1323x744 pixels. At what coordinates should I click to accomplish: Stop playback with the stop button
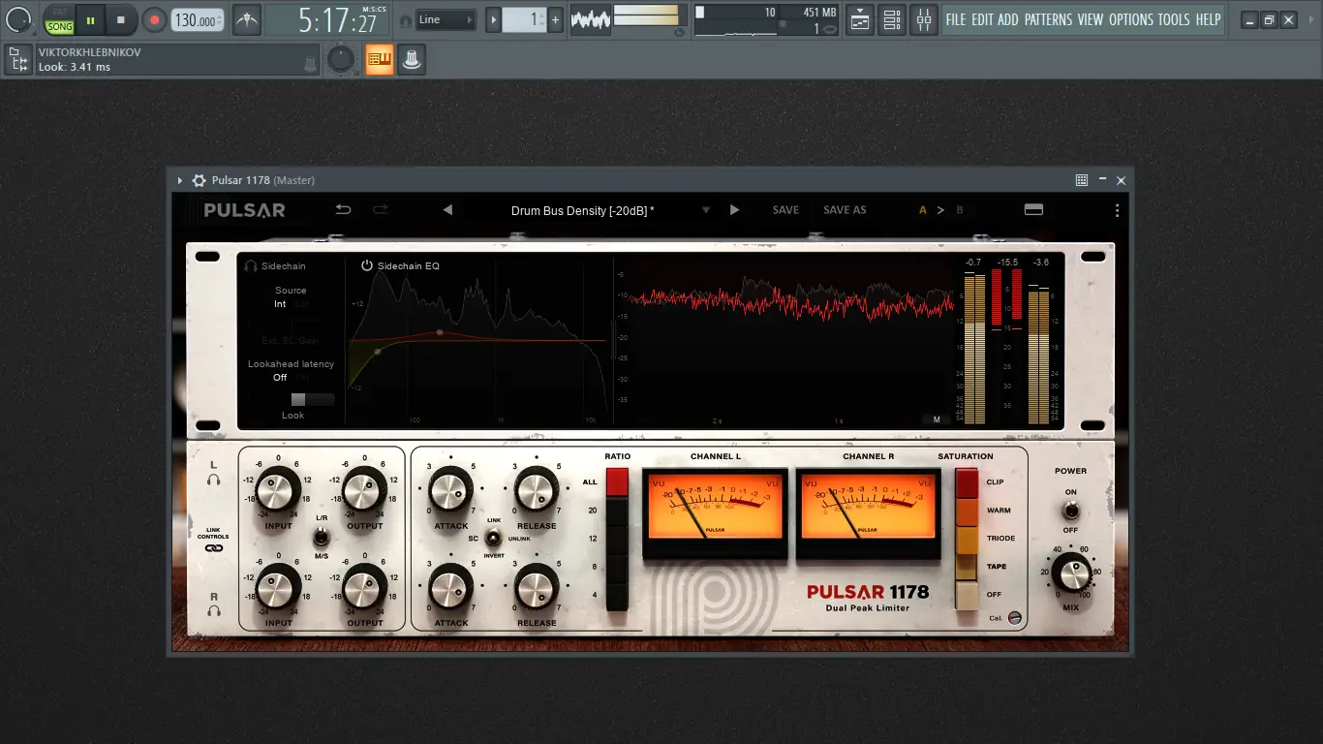click(121, 19)
